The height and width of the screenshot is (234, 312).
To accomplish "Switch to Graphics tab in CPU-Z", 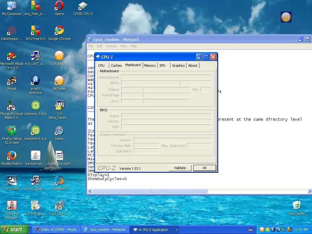I will (x=178, y=66).
